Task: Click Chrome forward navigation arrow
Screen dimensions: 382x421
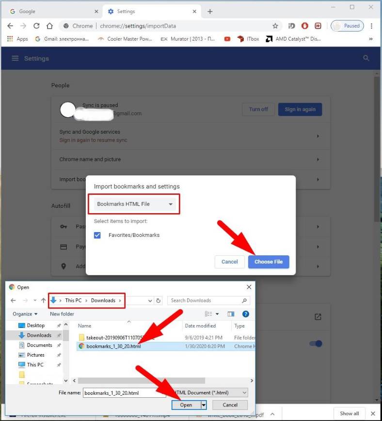Action: click(x=23, y=26)
